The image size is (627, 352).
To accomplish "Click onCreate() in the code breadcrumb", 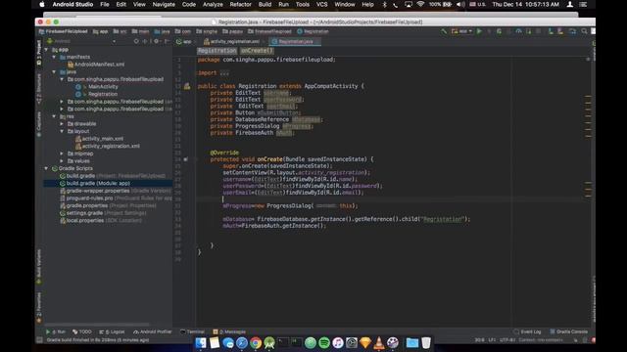I will 257,51.
